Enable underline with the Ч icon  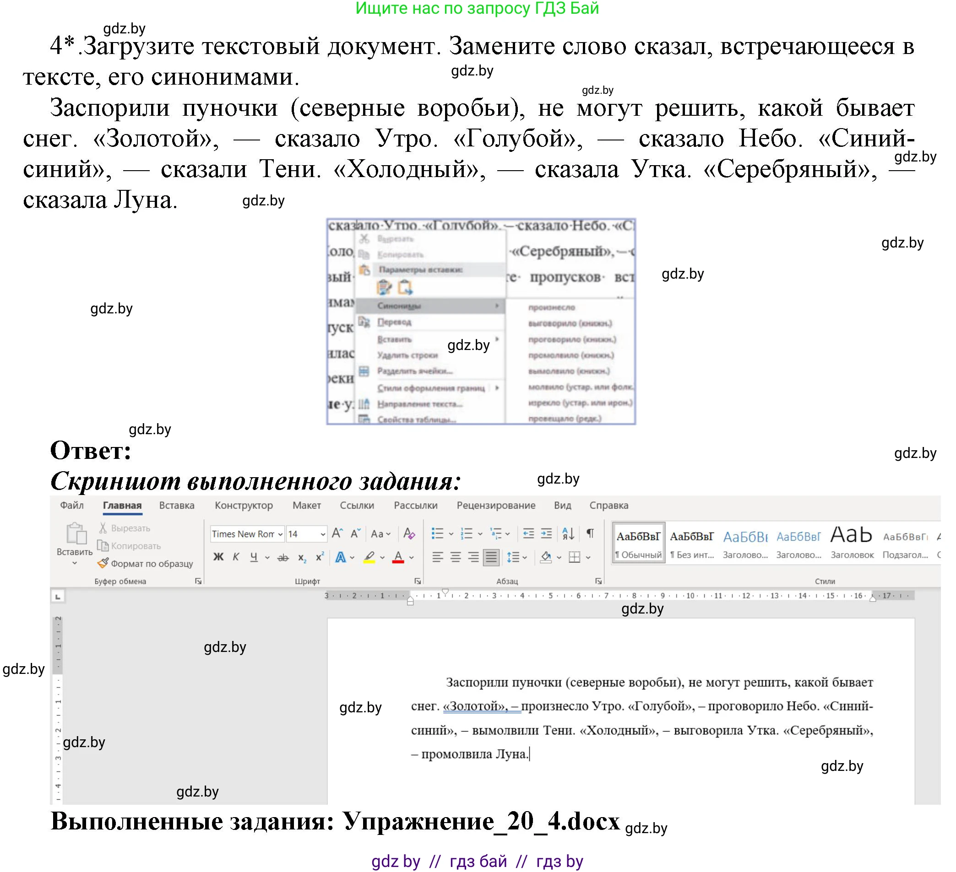coord(255,558)
